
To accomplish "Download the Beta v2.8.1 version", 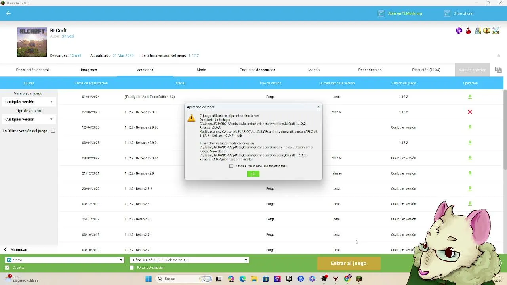I will [470, 204].
